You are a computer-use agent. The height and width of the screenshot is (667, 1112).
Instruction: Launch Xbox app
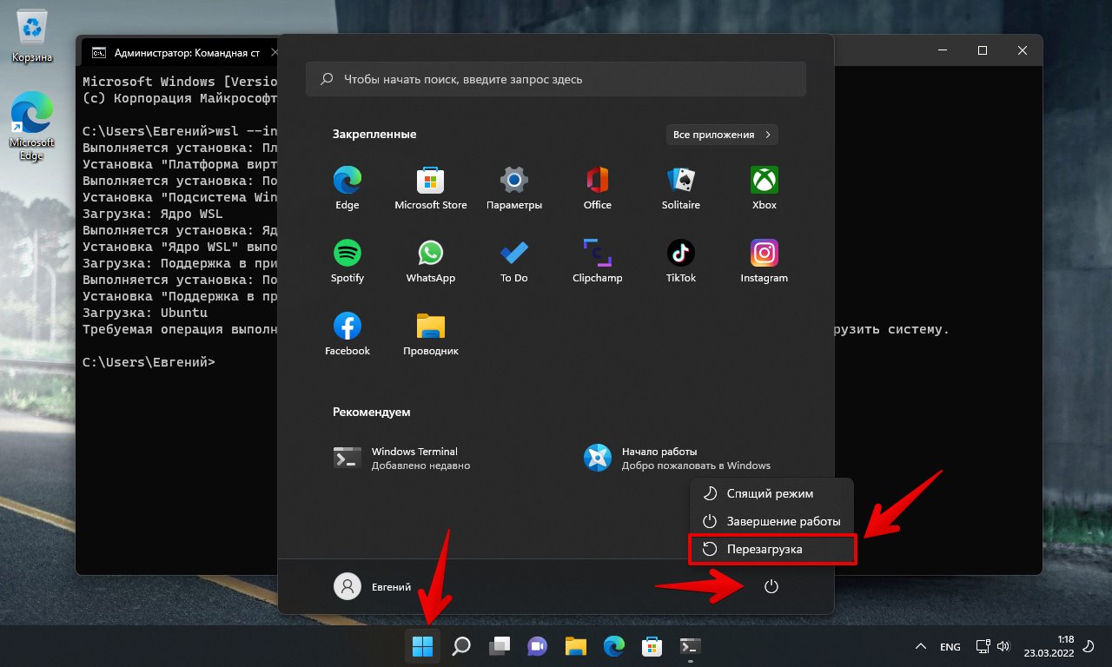pyautogui.click(x=764, y=188)
